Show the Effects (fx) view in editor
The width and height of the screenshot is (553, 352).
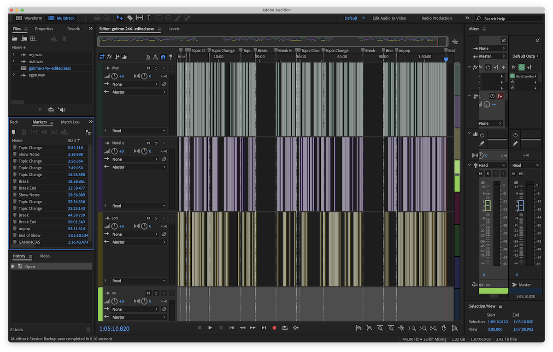coord(110,57)
